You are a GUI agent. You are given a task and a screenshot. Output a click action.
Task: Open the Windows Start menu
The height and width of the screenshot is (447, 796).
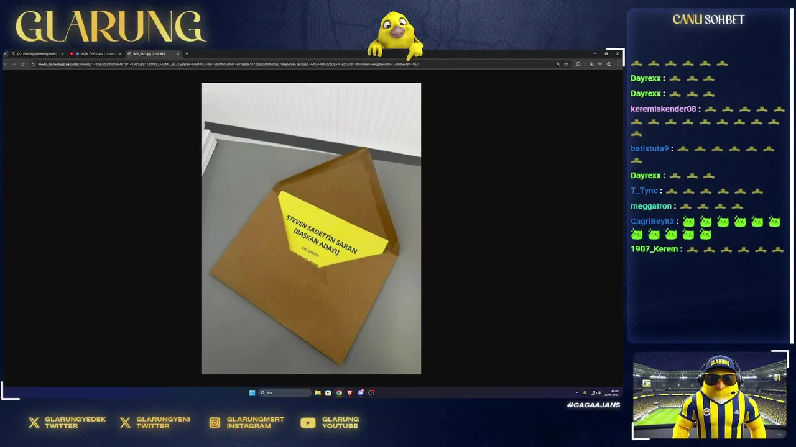(252, 392)
